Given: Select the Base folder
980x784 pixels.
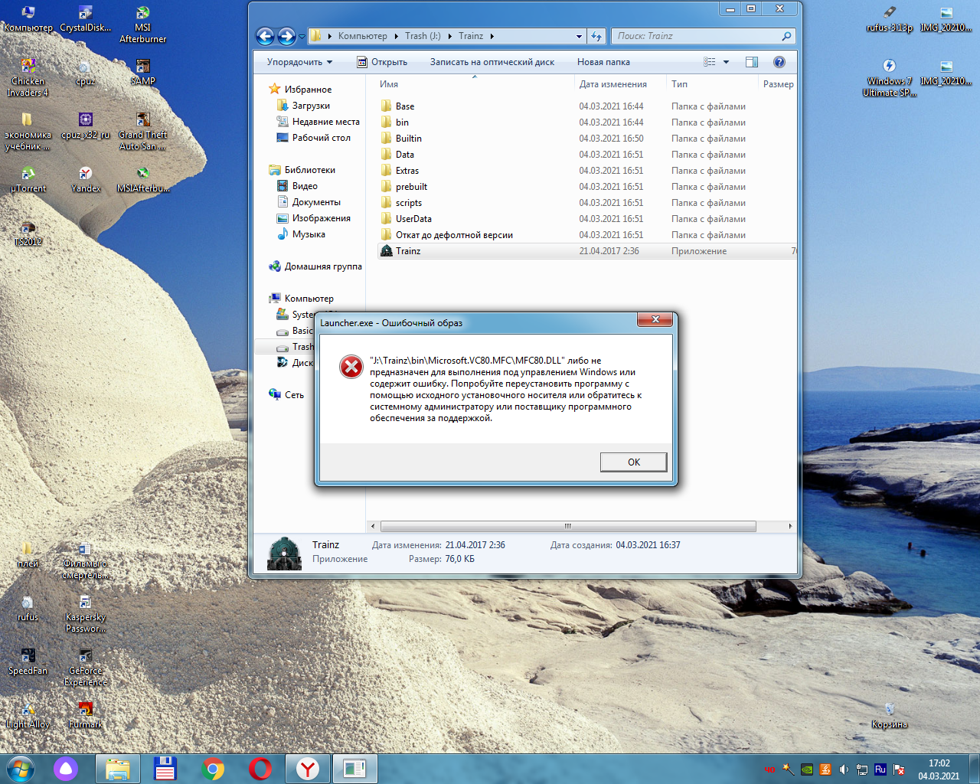Looking at the screenshot, I should coord(405,106).
